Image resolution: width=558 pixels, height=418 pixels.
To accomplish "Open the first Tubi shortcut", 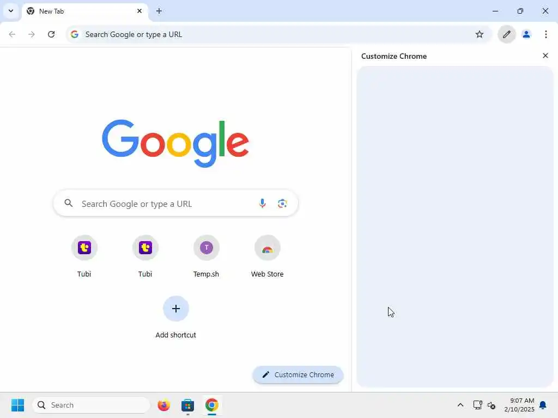I will click(x=84, y=256).
